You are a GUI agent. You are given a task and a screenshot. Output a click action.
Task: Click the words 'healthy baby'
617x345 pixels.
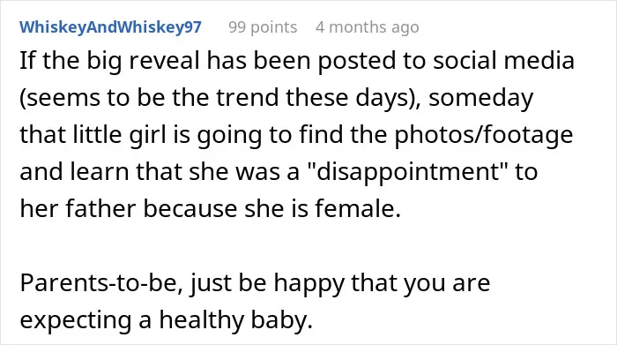(x=235, y=320)
